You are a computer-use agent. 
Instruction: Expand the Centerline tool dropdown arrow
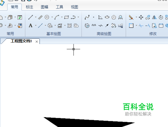tap(45, 26)
